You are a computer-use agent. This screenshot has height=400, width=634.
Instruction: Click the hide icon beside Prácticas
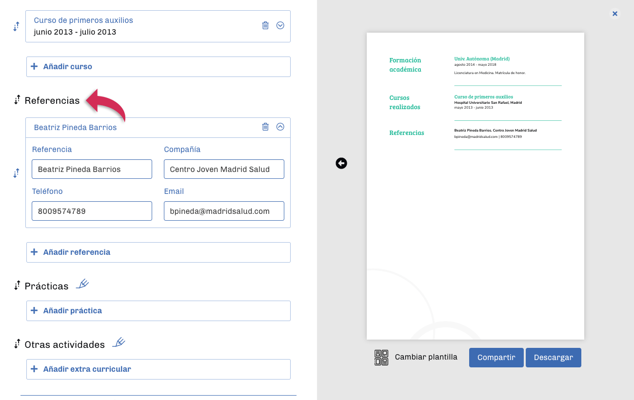pos(82,284)
